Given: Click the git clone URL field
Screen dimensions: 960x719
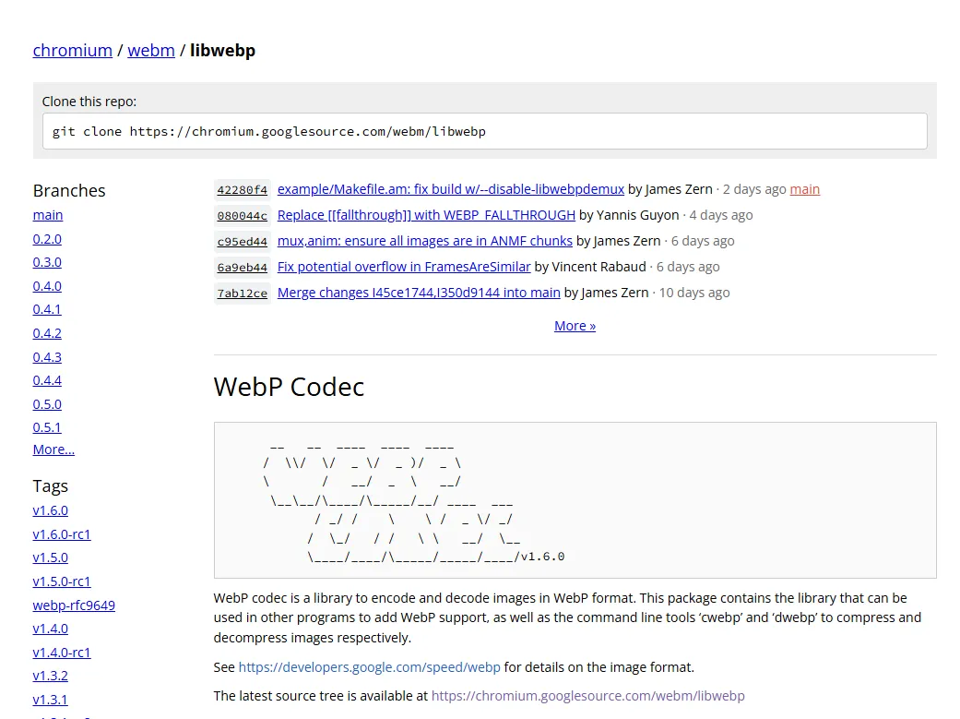Looking at the screenshot, I should point(484,131).
